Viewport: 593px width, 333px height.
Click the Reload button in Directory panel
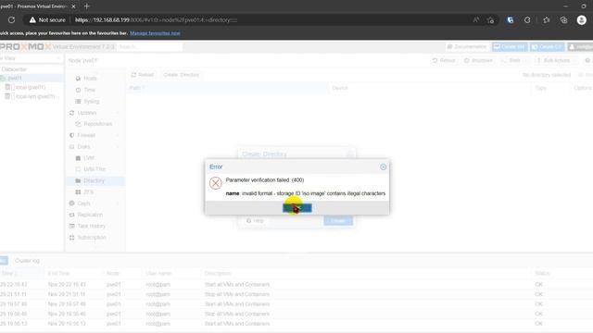pyautogui.click(x=143, y=75)
